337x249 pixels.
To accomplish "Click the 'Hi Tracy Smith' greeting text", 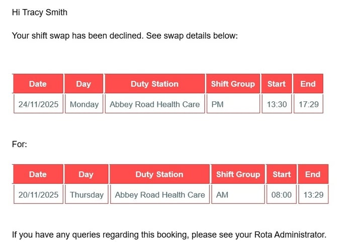I will point(40,12).
